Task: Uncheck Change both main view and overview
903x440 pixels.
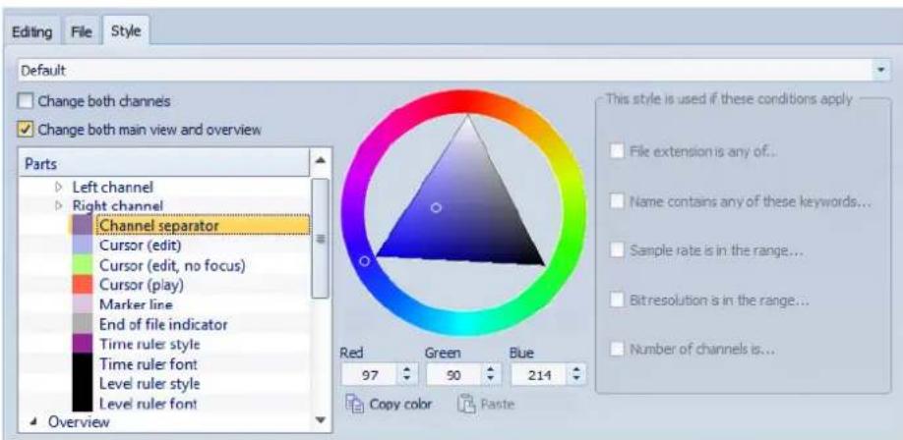Action: pos(27,130)
